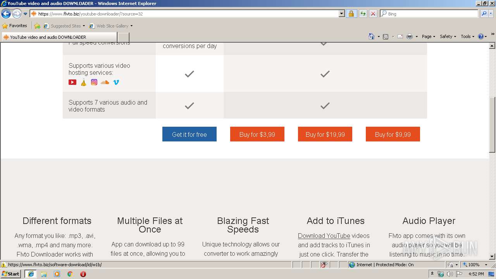Open the security lock report icon
496x279 pixels.
click(x=351, y=14)
